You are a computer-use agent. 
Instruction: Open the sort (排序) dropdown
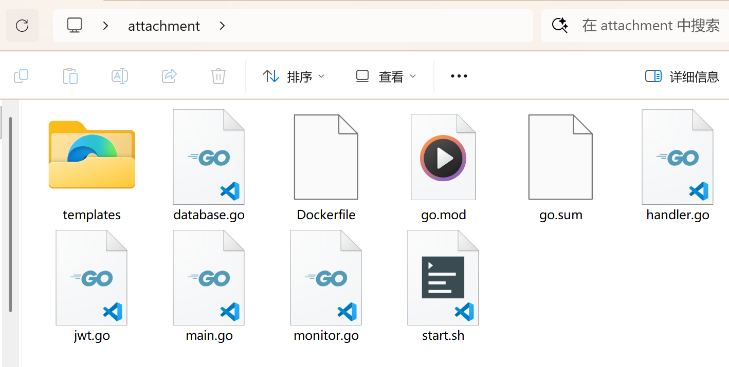click(294, 76)
